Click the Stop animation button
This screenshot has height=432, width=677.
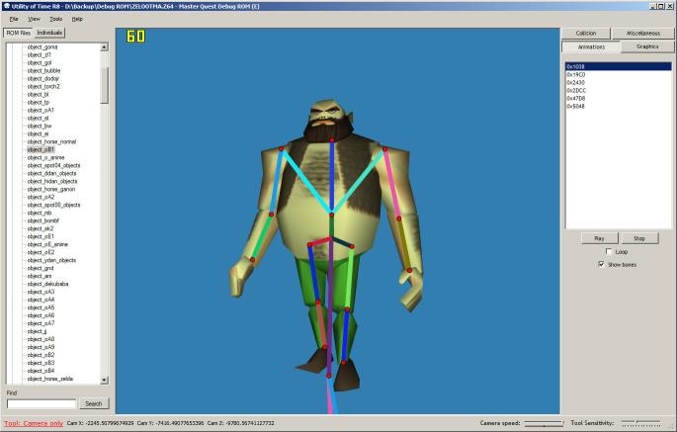coord(639,238)
